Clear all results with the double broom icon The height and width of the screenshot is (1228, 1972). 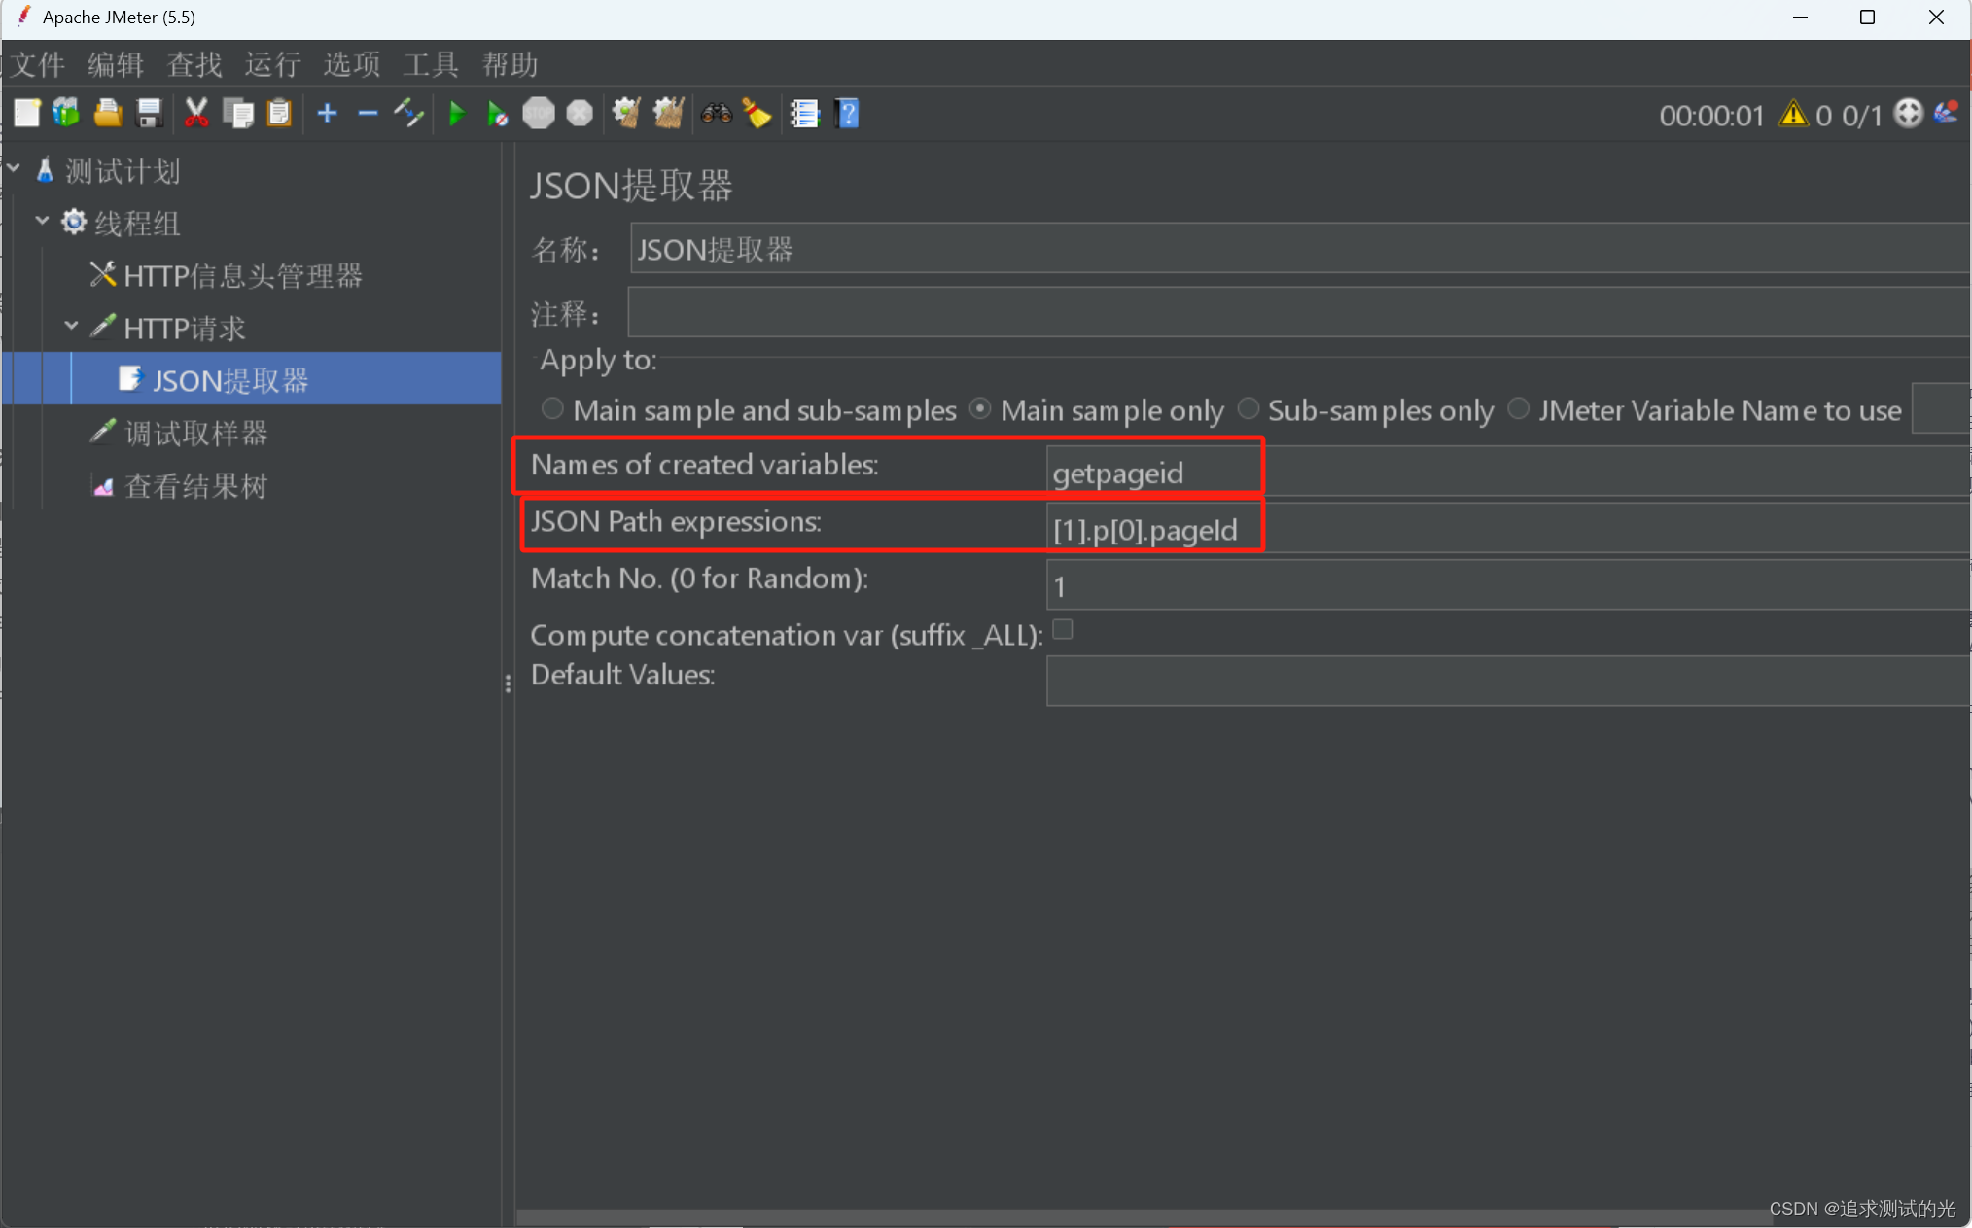(668, 114)
